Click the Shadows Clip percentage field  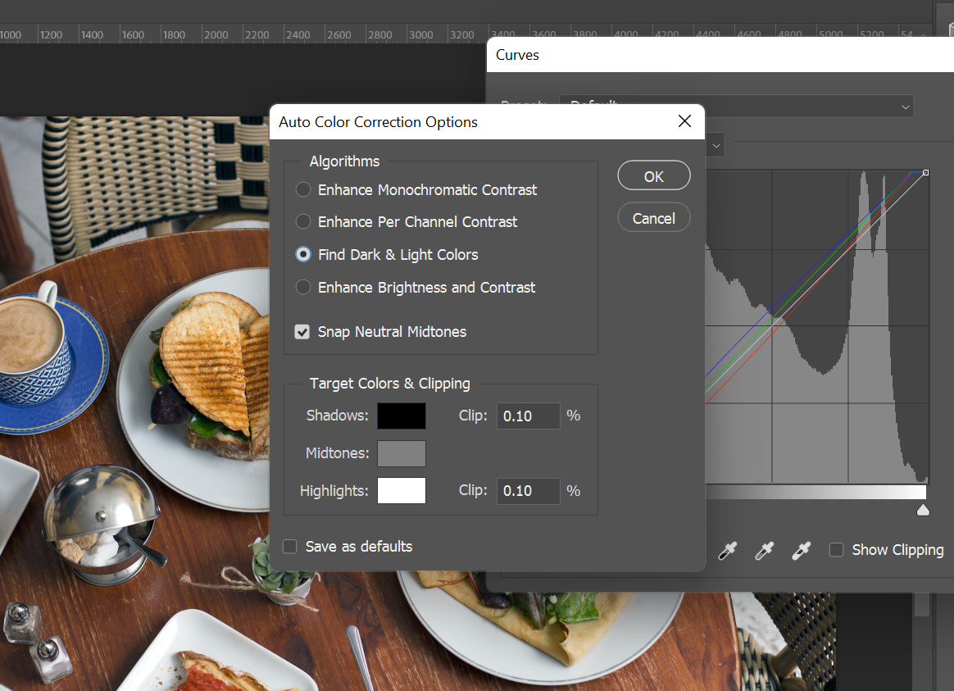pos(528,416)
